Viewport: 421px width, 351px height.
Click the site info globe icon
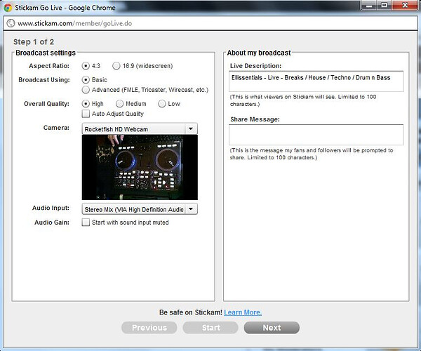[11, 23]
